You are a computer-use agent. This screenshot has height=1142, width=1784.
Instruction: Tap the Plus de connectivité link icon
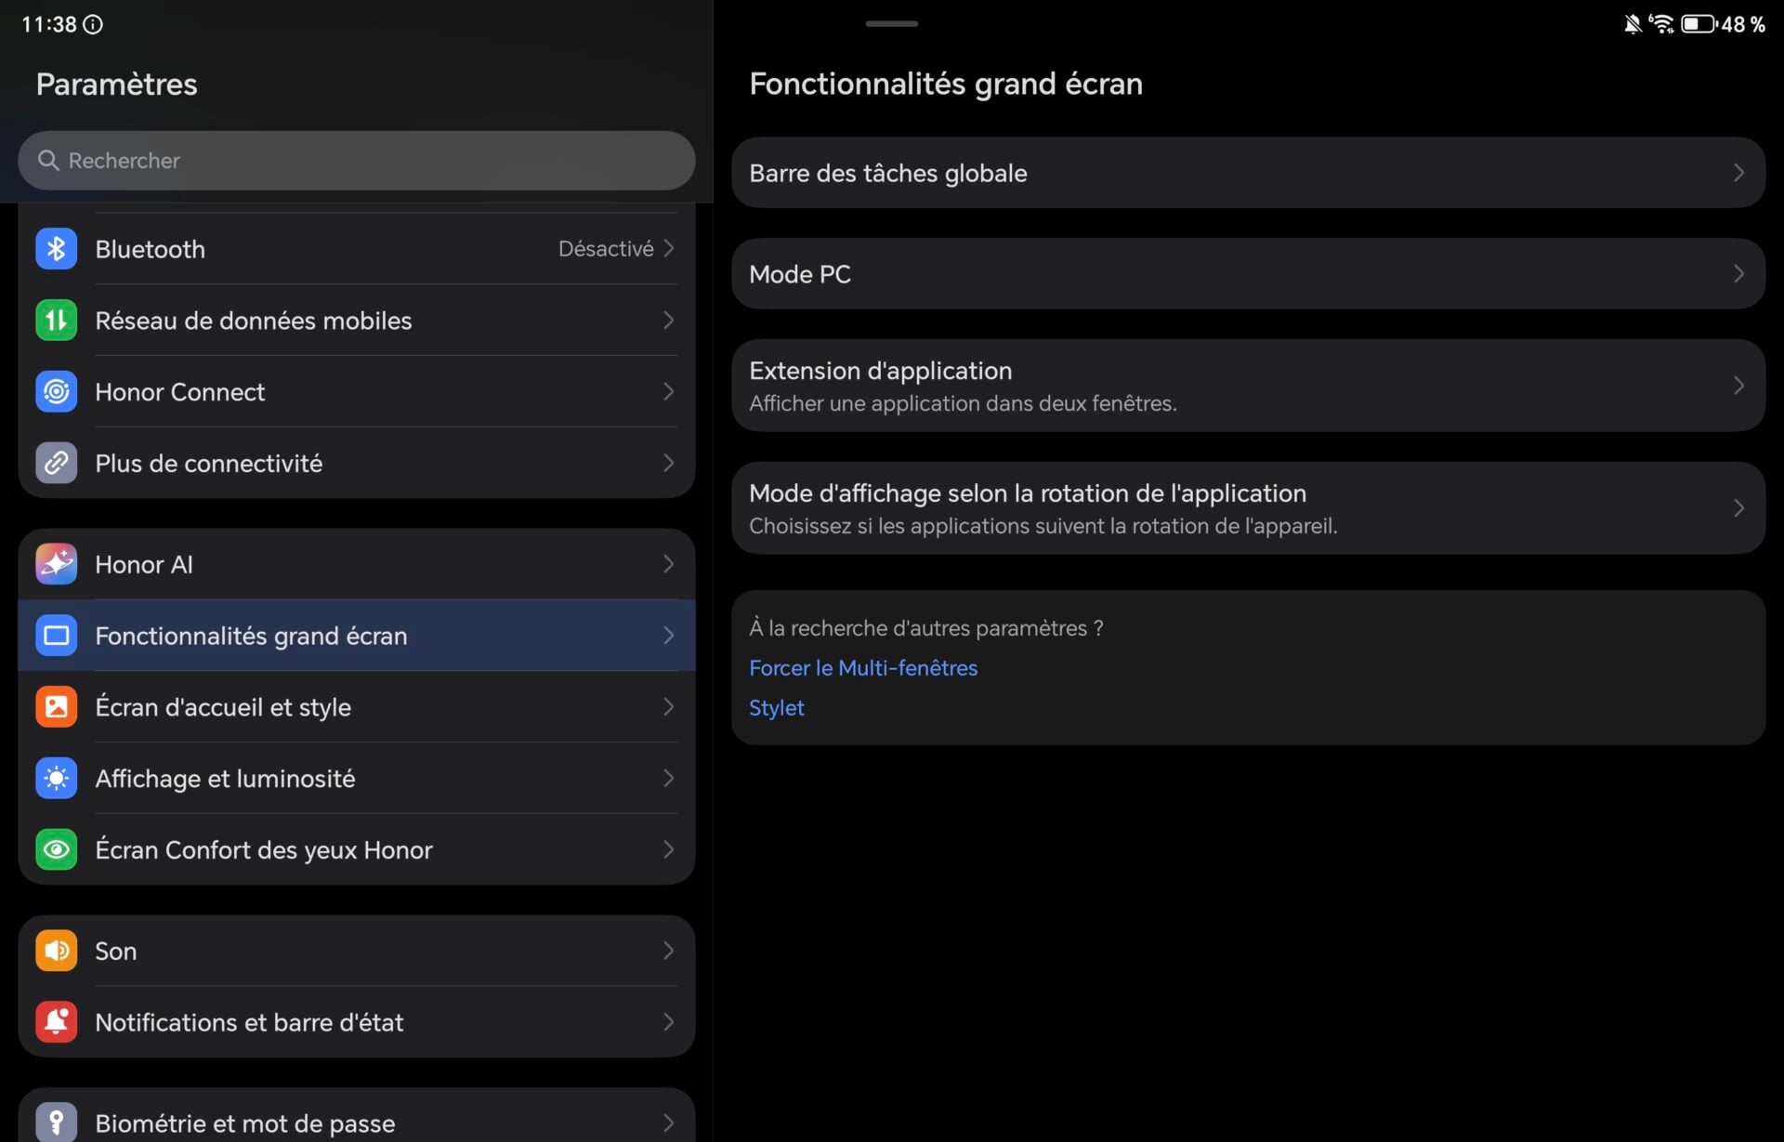point(56,463)
